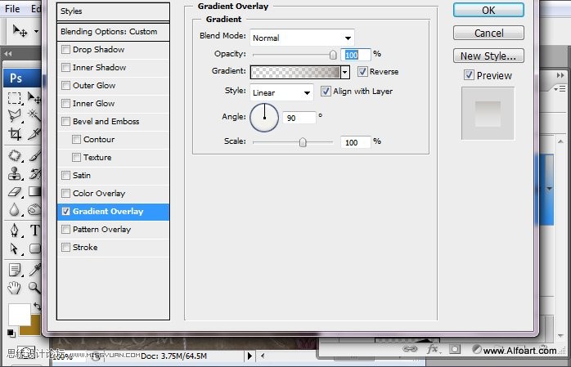This screenshot has height=367, width=571.
Task: Click the add layer mask icon
Action: (455, 350)
